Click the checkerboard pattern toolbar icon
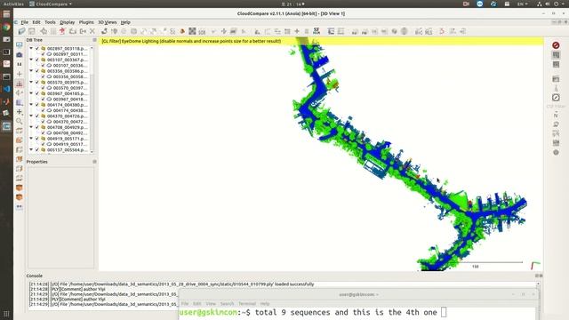Viewport: 569px width, 320px height. coord(192,32)
